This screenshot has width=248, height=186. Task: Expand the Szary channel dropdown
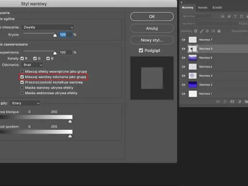(25, 103)
